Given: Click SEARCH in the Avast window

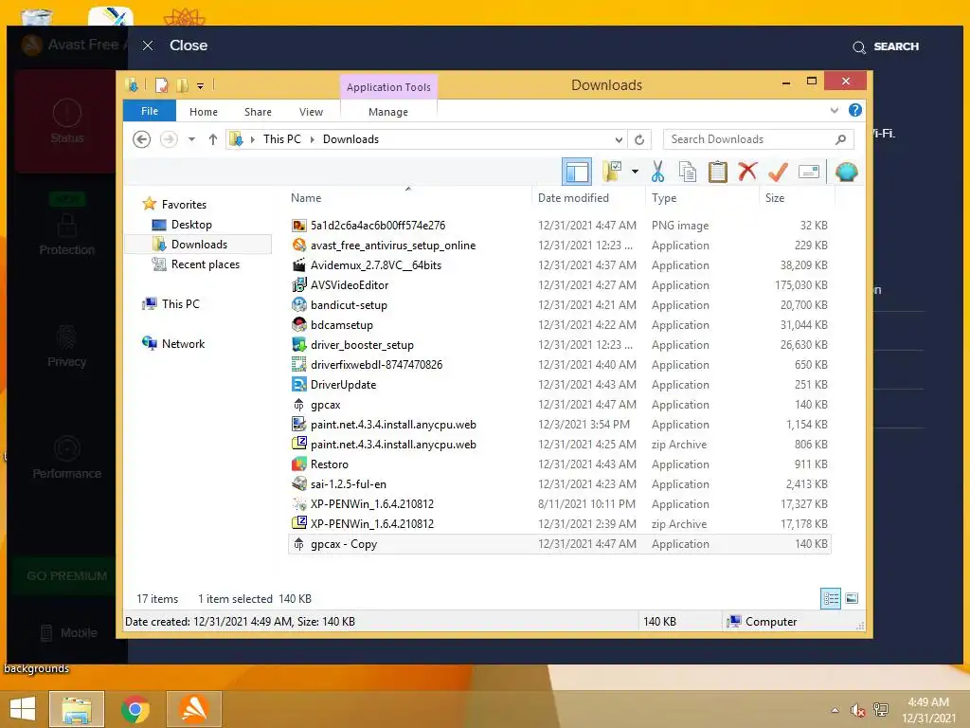Looking at the screenshot, I should [x=886, y=46].
